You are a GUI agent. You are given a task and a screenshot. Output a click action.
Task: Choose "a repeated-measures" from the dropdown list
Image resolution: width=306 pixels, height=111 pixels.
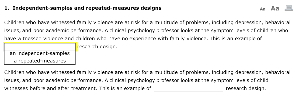[x=40, y=61]
